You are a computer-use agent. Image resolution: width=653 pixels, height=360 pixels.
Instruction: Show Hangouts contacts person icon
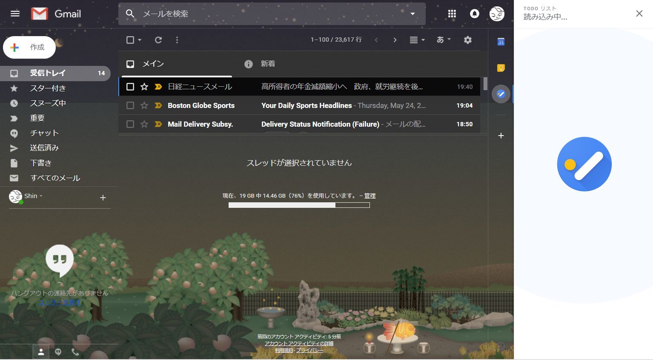[41, 352]
